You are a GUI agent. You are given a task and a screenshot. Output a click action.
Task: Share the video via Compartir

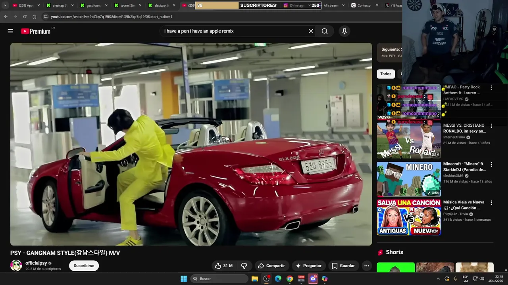click(271, 266)
